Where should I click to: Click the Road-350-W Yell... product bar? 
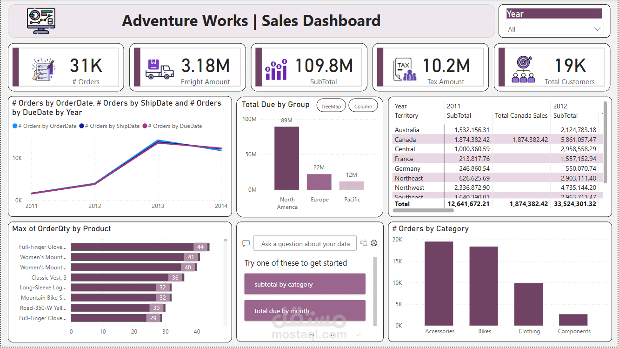(x=118, y=308)
